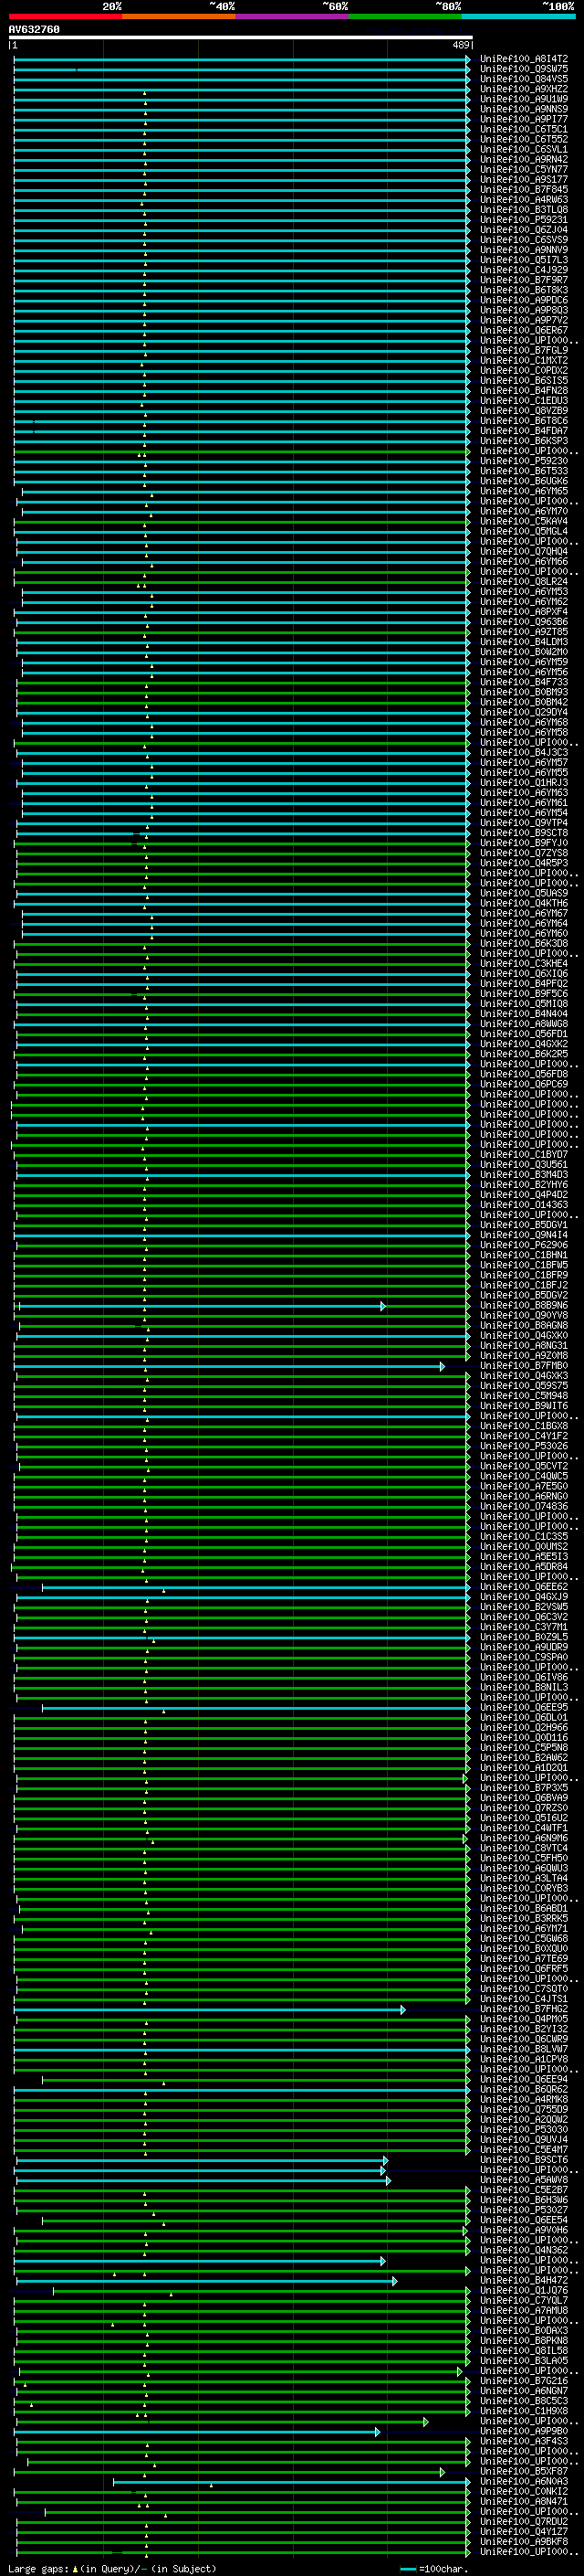Select the UniRef100_Q1HRJ3 label
The image size is (584, 2576).
pos(523,783)
